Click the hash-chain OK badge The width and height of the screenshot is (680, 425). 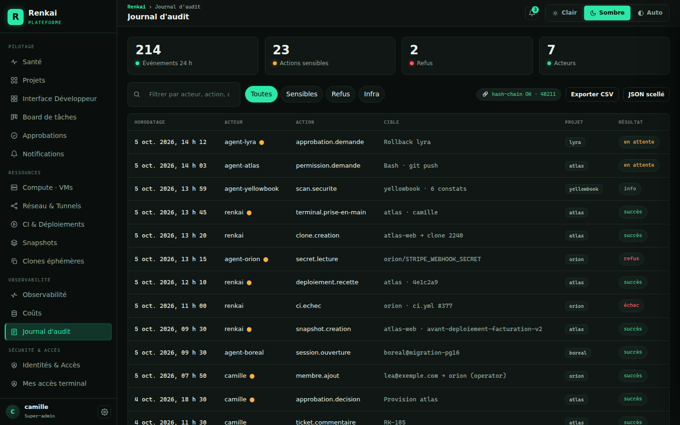point(518,94)
